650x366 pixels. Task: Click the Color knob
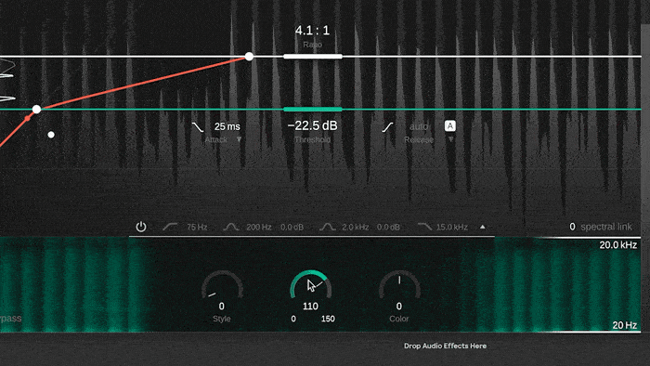pos(399,285)
